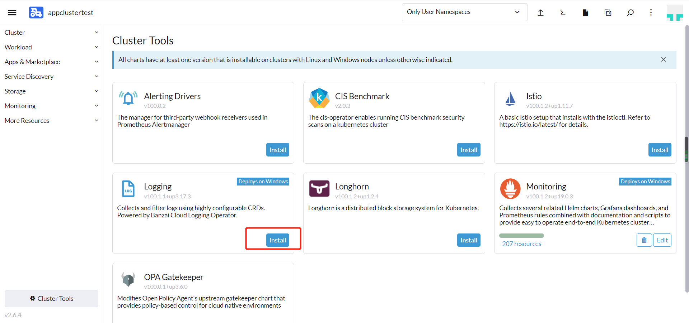The width and height of the screenshot is (689, 323).
Task: Expand the Apps & Marketplace section
Action: tap(51, 62)
